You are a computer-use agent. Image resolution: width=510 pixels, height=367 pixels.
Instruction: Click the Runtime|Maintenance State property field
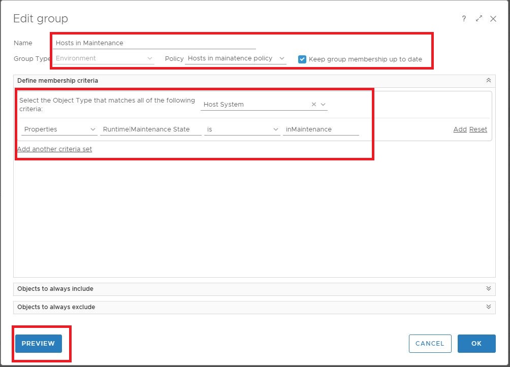tap(150, 129)
